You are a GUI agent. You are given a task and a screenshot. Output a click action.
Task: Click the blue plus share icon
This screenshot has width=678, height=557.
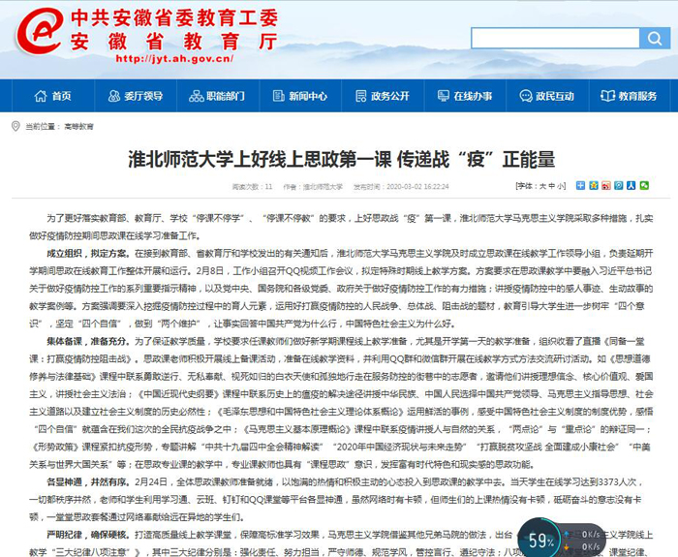click(x=581, y=185)
